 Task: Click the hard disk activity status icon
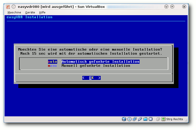click(x=124, y=119)
